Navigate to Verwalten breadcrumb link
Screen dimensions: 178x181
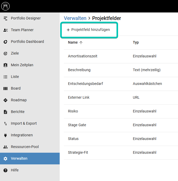(x=75, y=18)
